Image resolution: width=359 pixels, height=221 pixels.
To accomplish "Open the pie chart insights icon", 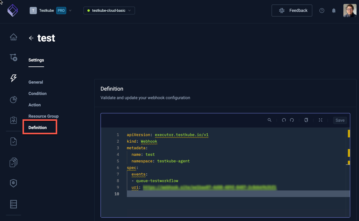I will pos(13,100).
